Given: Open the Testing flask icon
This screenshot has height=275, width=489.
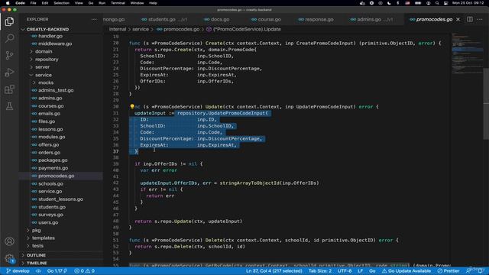Looking at the screenshot, I should pos(9,106).
